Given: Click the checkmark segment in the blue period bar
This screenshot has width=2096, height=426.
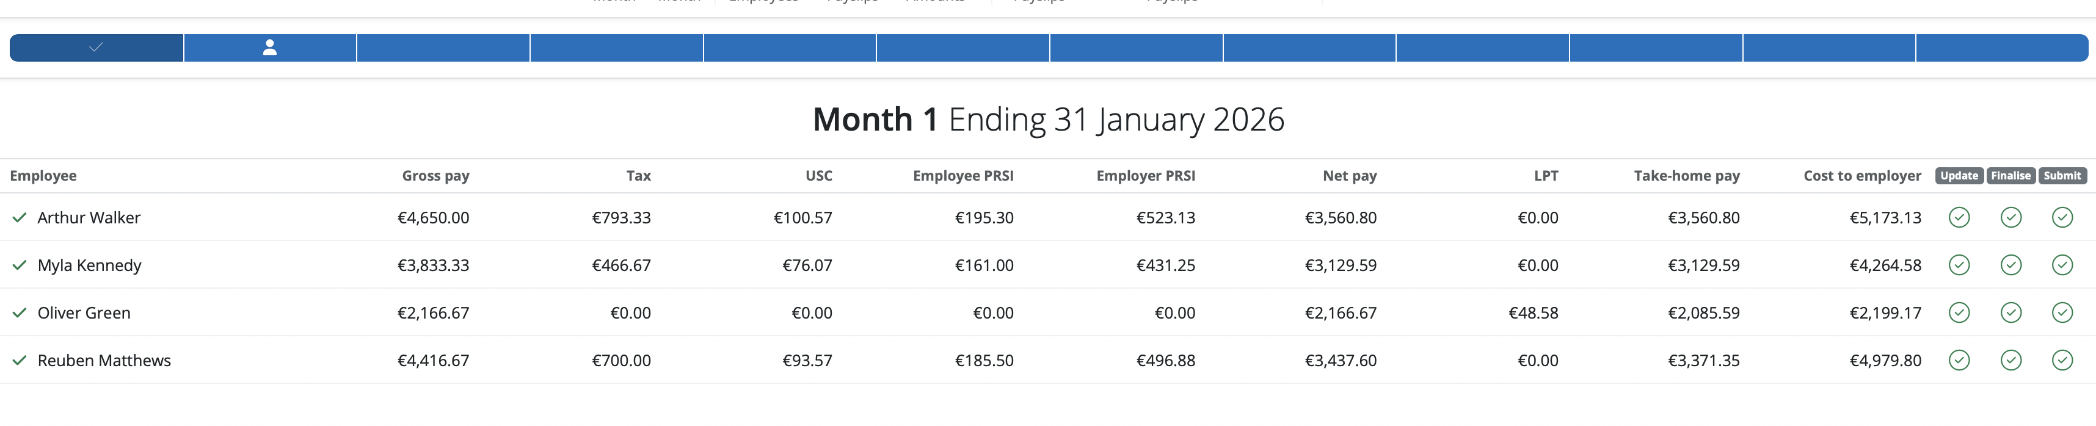Looking at the screenshot, I should point(96,48).
